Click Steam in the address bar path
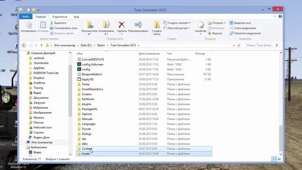 [101, 45]
